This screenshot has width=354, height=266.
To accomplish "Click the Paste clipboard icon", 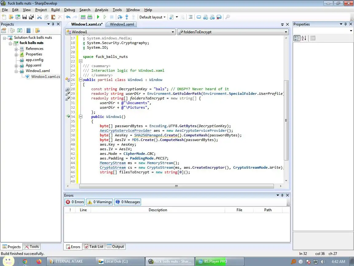I will 53,17.
